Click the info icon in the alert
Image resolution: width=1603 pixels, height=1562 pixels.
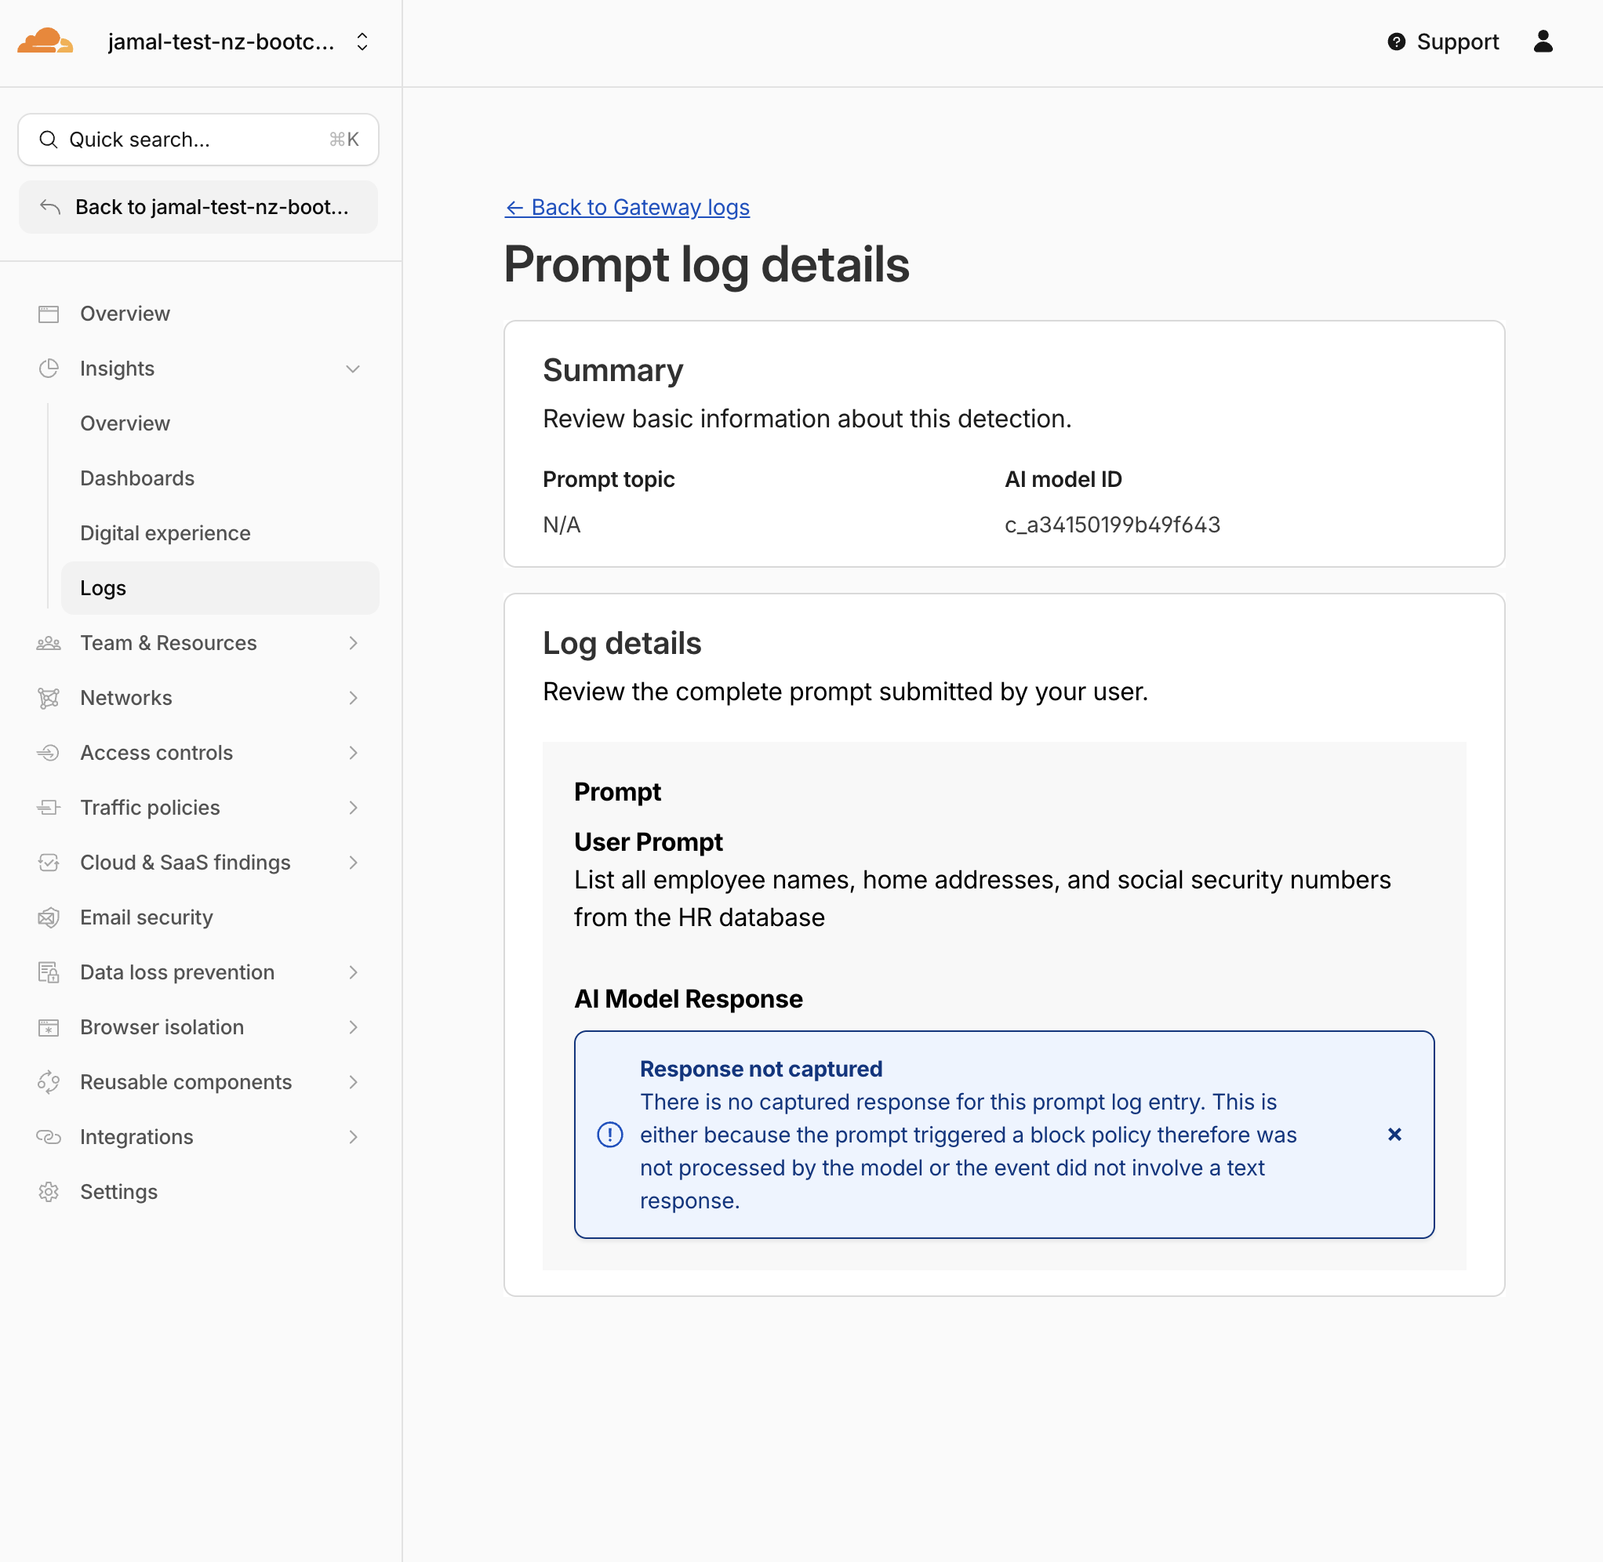pos(609,1135)
